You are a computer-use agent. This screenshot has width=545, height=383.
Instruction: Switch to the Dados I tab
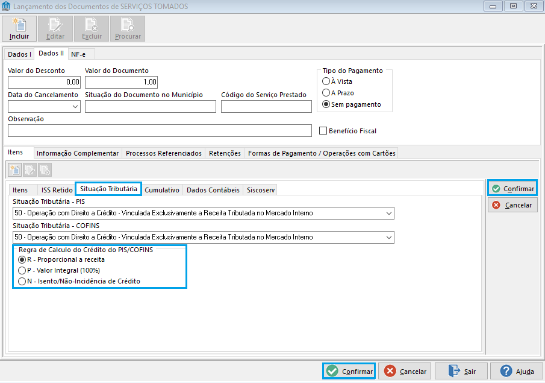tap(19, 54)
